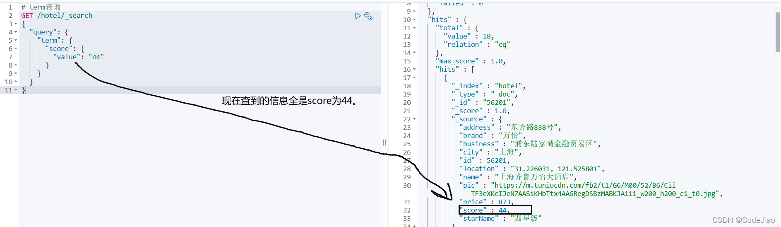The image size is (781, 227).
Task: Click line number 18 in response gutter
Action: click(x=407, y=86)
